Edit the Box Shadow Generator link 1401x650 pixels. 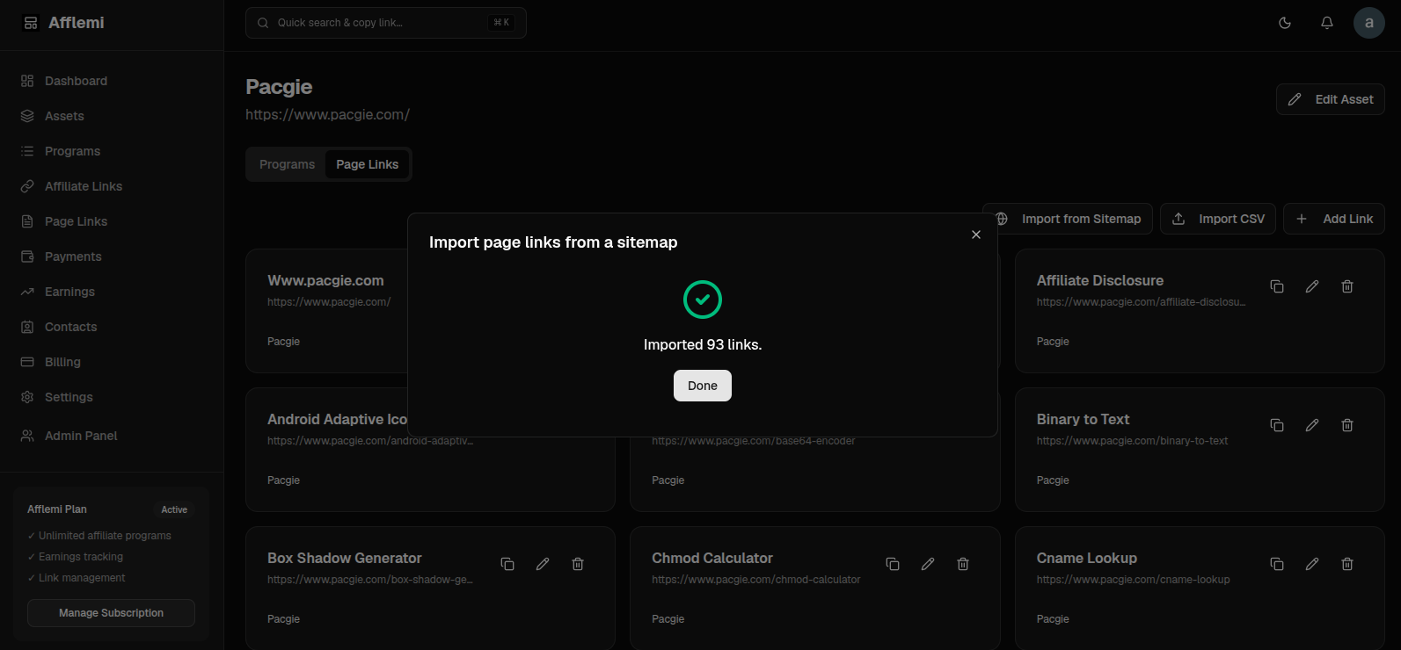[543, 564]
